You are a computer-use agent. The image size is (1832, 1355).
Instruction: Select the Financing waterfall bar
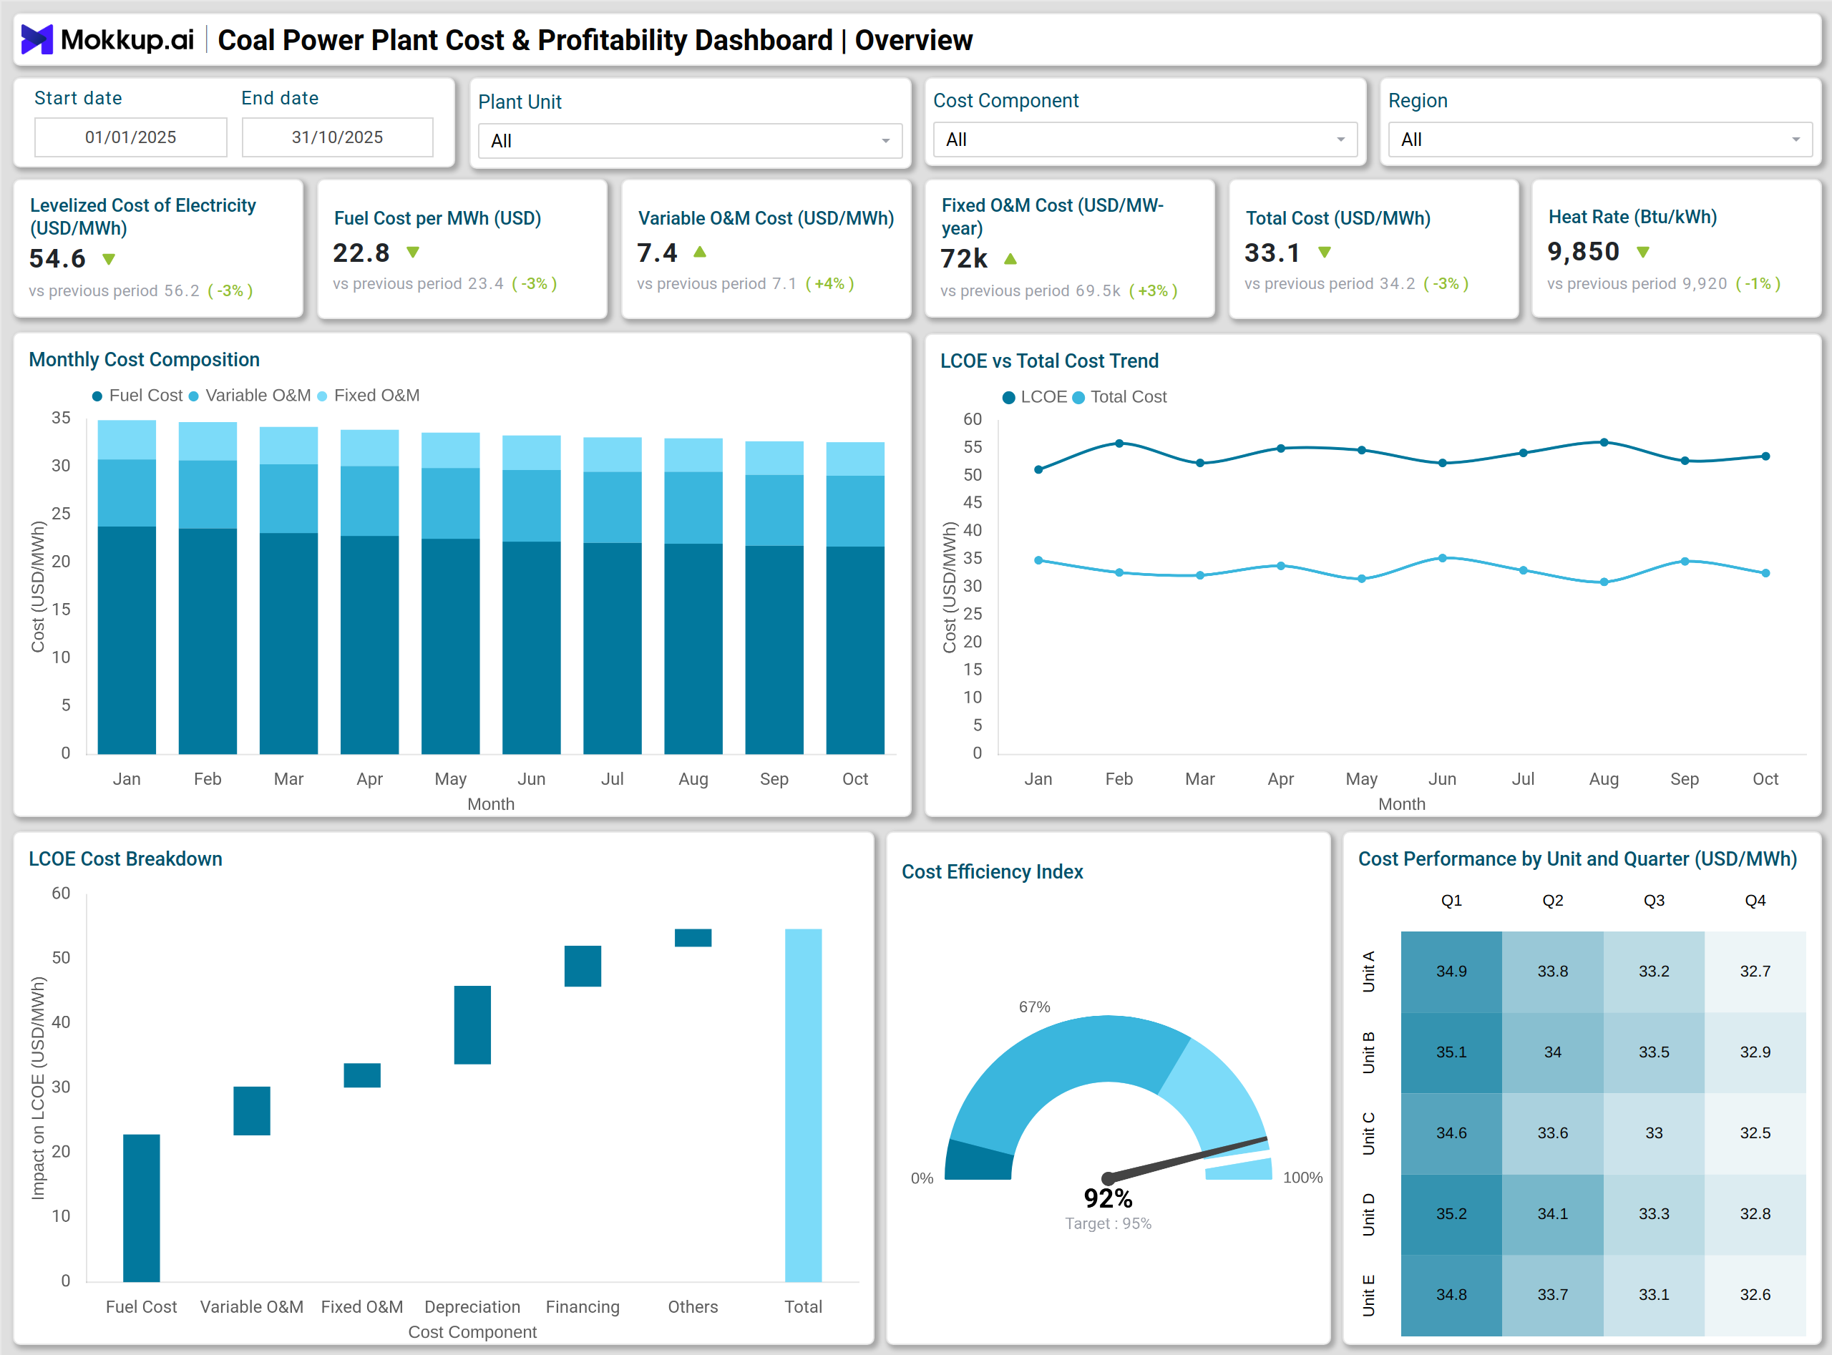583,967
